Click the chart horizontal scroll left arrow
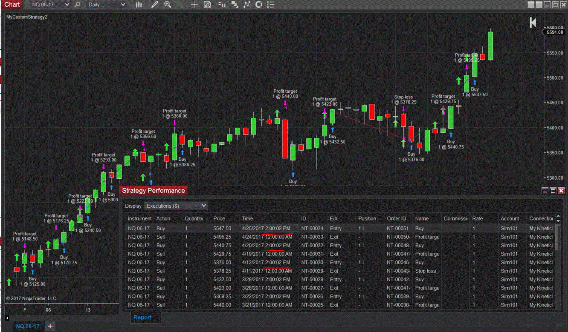568x332 pixels. pos(7,318)
